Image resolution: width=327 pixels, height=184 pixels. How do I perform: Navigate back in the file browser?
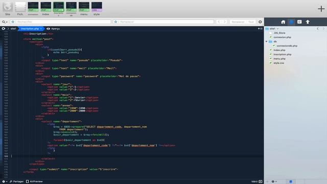click(318, 29)
